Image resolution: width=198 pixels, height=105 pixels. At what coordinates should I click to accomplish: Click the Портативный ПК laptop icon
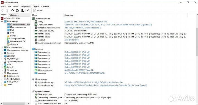pyautogui.click(x=8, y=42)
